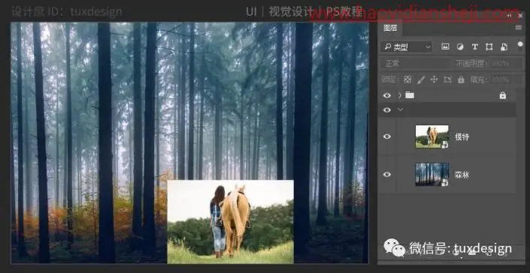Hide the 森林 layer
This screenshot has width=530, height=273.
click(387, 174)
